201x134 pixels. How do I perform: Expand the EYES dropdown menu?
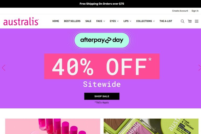(x=114, y=21)
